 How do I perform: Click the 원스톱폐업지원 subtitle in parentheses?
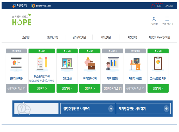[x=42, y=81]
